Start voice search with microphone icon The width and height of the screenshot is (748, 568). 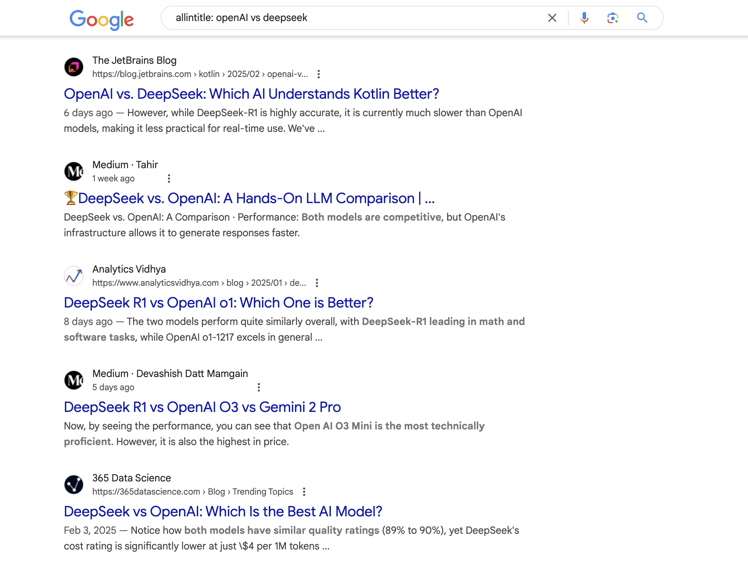[584, 18]
